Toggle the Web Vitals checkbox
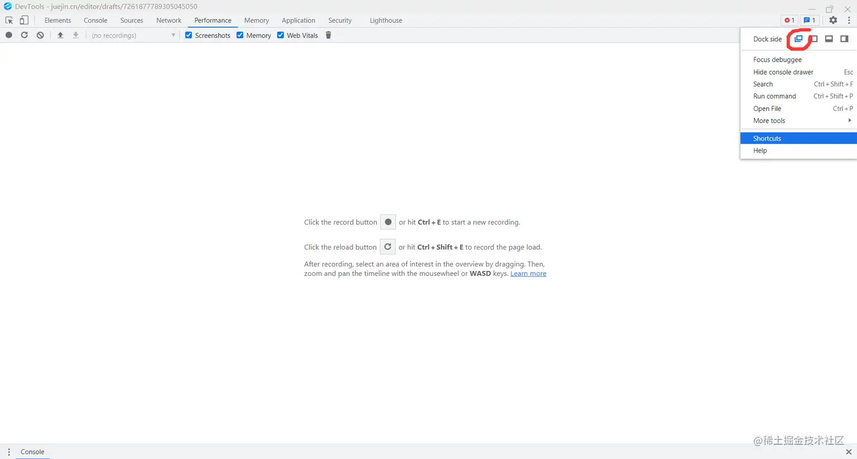Viewport: 857px width, 459px height. [281, 35]
